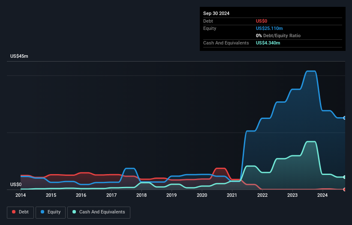The width and height of the screenshot is (352, 225).
Task: Click the 0% Debt/Equity Ratio text
Action: click(x=278, y=36)
